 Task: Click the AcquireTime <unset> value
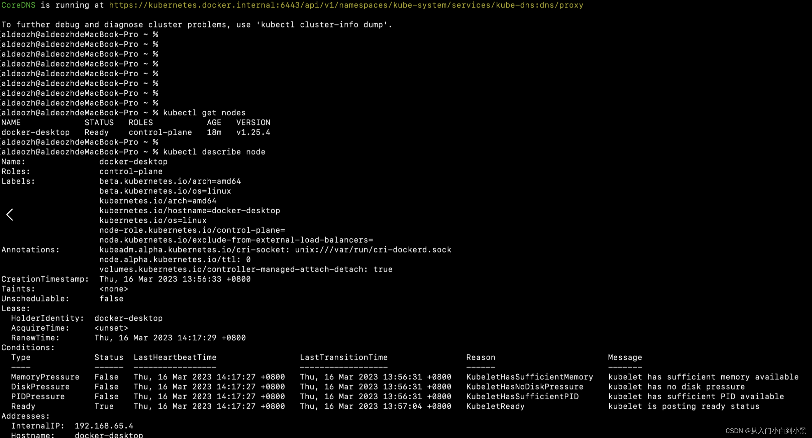(x=111, y=328)
